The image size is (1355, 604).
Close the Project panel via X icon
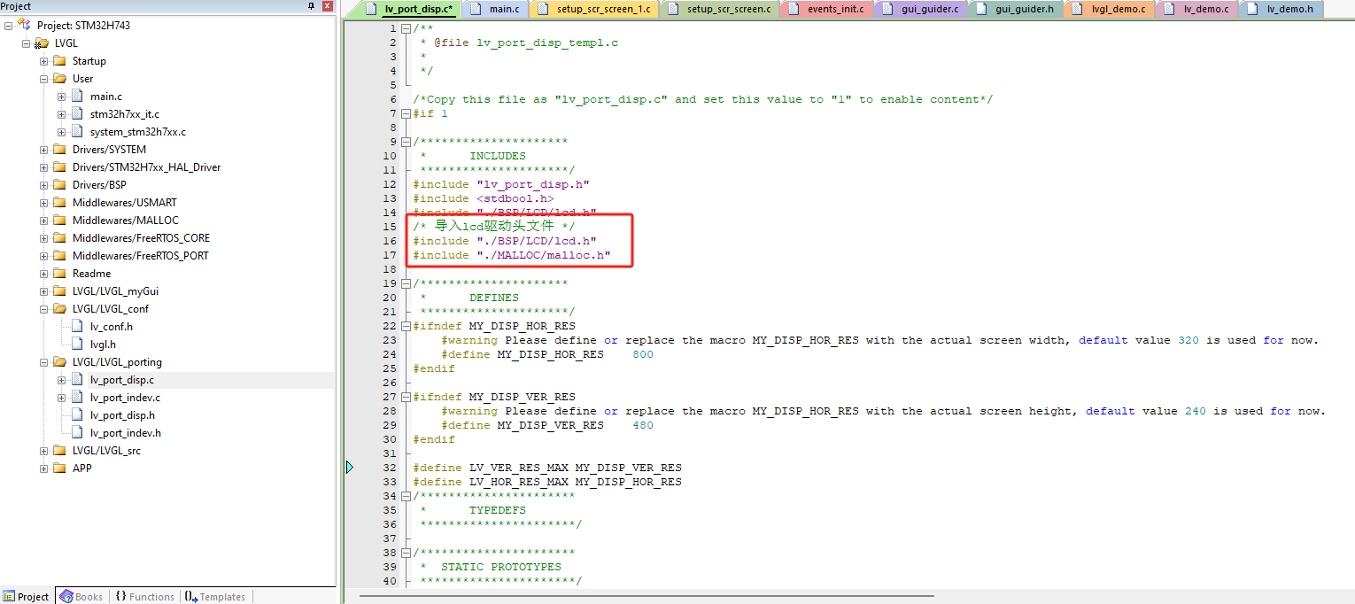tap(327, 6)
